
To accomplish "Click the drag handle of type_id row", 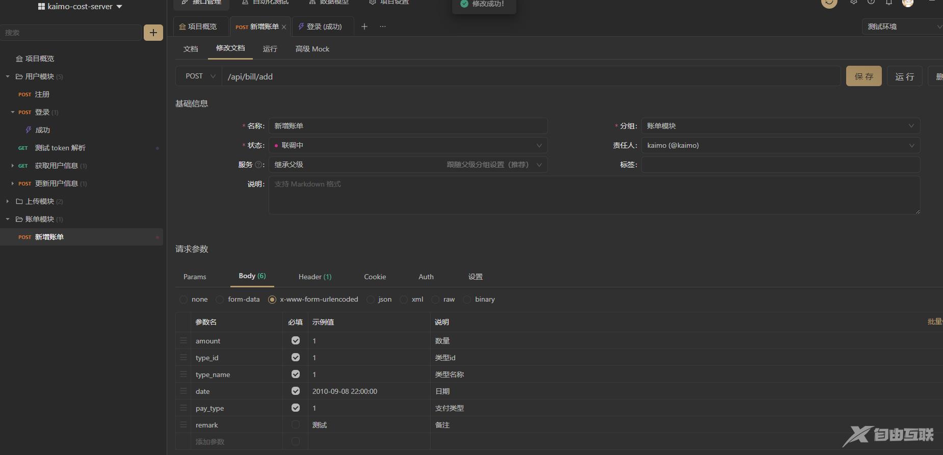I will coord(184,357).
